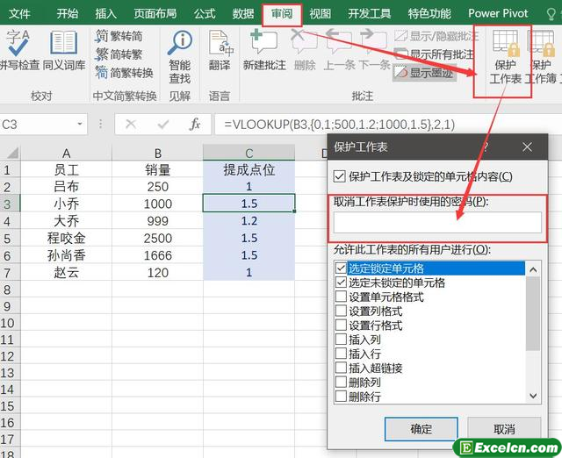Expand the Name Box dropdown
562x458 pixels.
(80, 125)
